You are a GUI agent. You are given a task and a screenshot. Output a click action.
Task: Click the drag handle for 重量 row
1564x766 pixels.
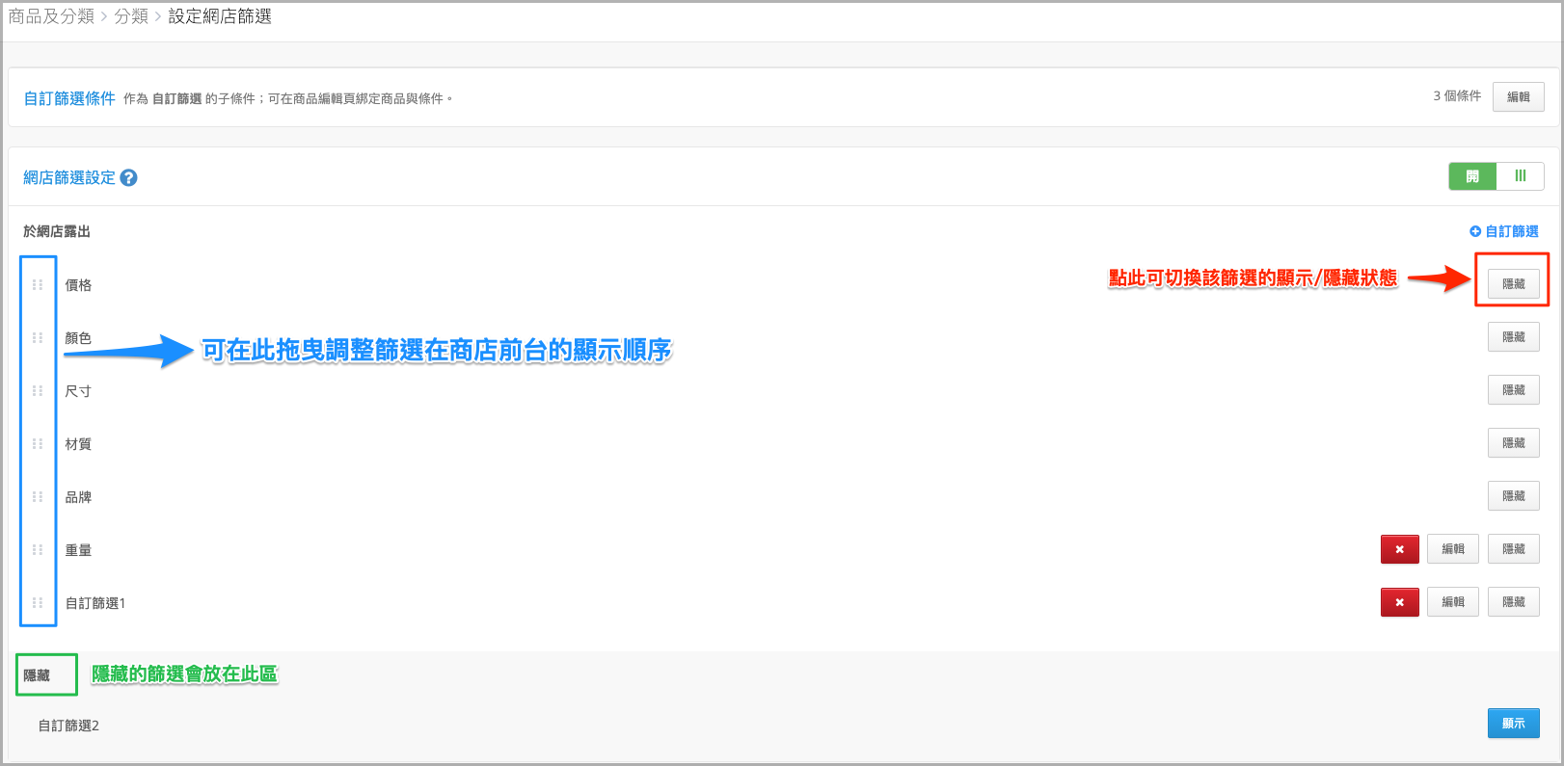click(x=38, y=550)
